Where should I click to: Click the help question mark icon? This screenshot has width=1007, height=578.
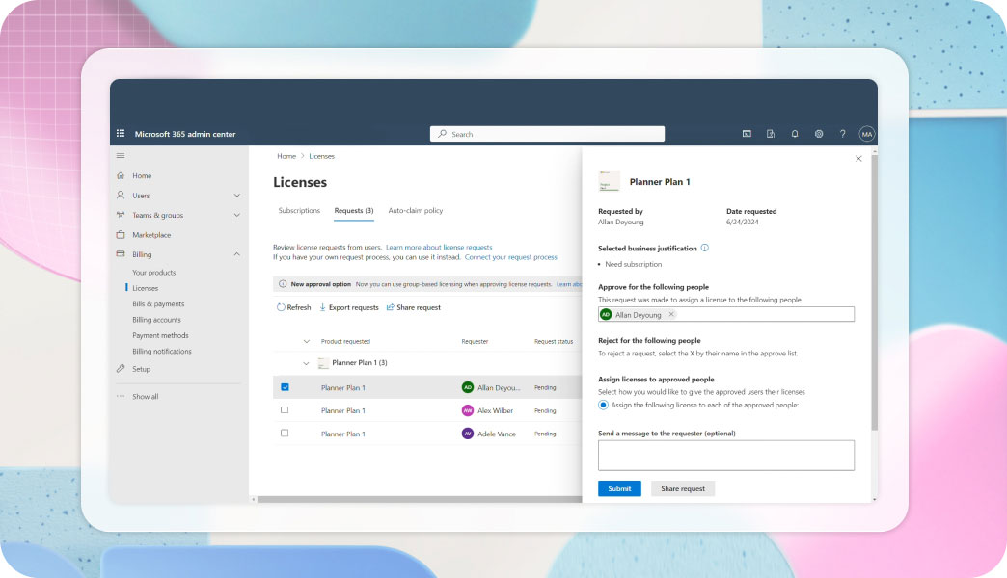click(x=842, y=134)
